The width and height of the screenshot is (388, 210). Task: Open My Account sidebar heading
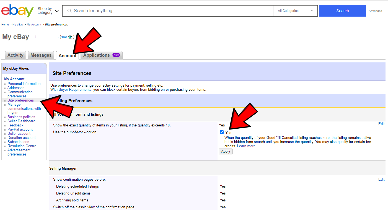tap(14, 79)
